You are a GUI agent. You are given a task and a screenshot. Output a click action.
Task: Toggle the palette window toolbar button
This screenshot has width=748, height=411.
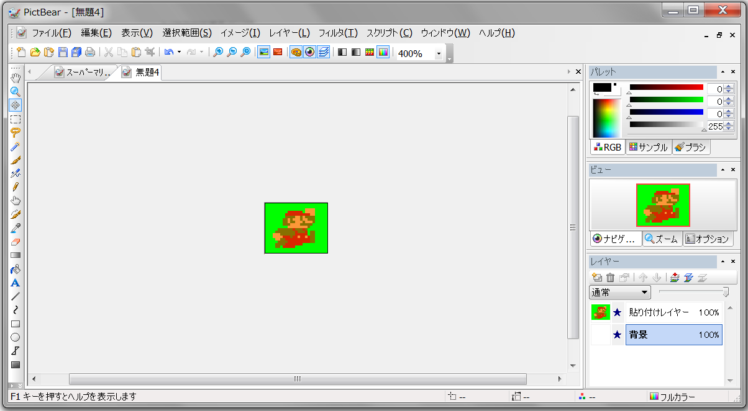tap(296, 53)
